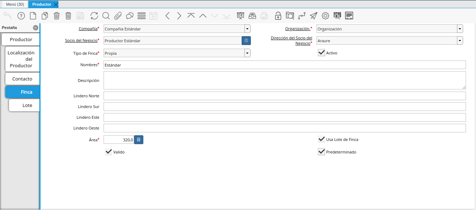Open the Área calculator button
Screen dimensions: 476x210
coord(139,140)
